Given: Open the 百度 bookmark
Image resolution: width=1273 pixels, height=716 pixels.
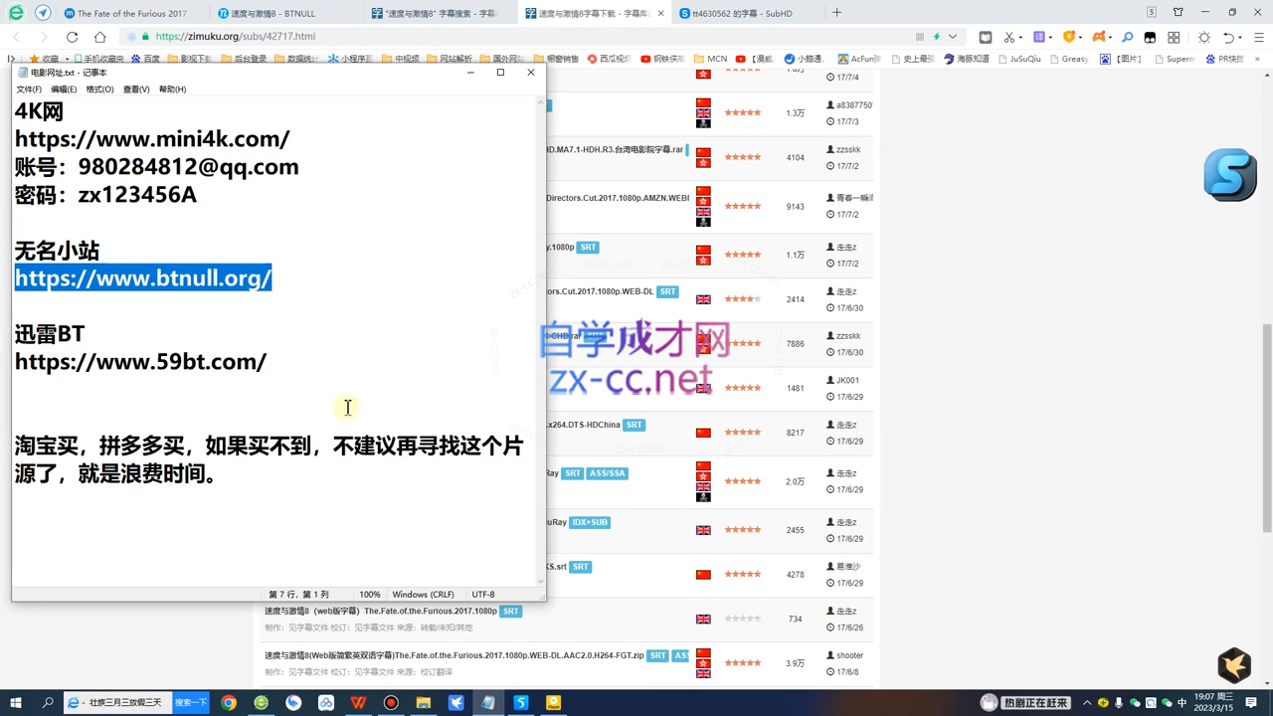Looking at the screenshot, I should (x=145, y=59).
